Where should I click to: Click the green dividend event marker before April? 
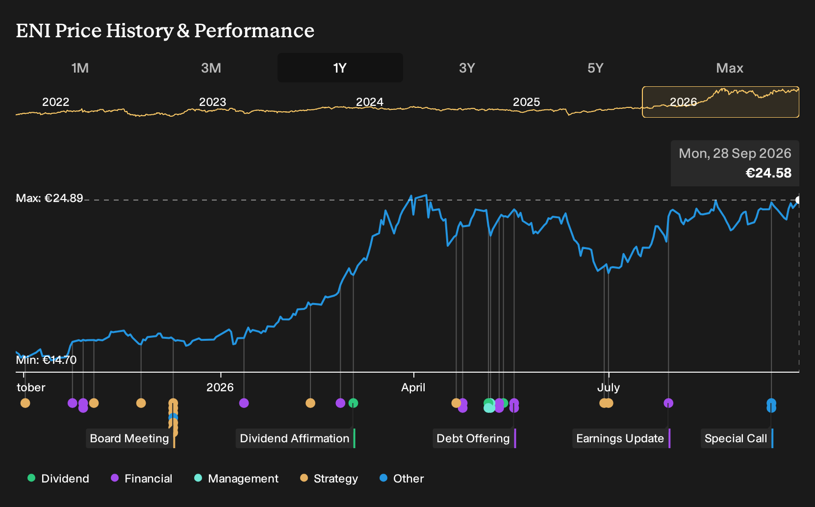354,403
